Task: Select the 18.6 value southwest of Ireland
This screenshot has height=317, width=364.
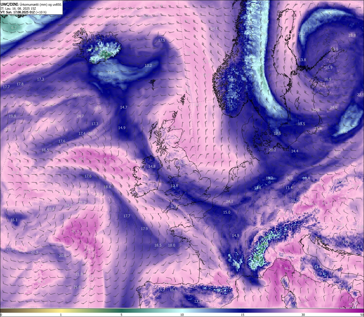Action: (107, 187)
